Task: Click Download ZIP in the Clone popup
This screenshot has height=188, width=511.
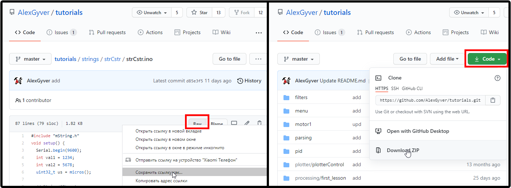Action: tap(438, 150)
